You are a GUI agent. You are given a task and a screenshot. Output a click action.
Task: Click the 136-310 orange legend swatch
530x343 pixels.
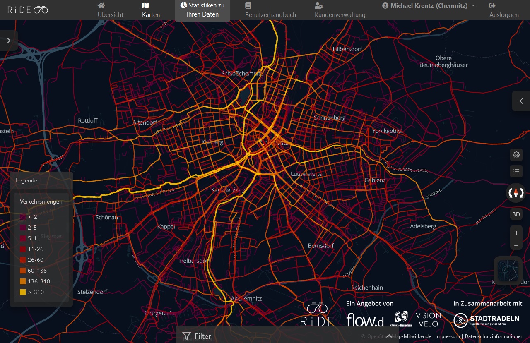(x=23, y=281)
